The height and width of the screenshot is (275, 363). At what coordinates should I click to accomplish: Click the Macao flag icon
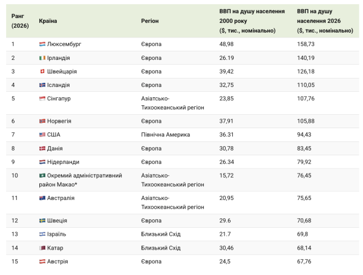42,175
